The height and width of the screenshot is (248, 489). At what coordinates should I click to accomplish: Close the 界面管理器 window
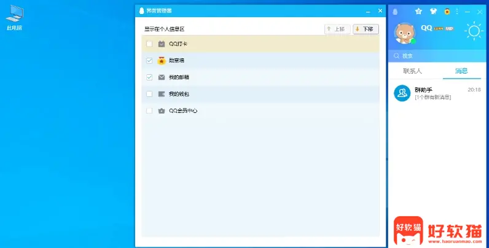point(380,10)
